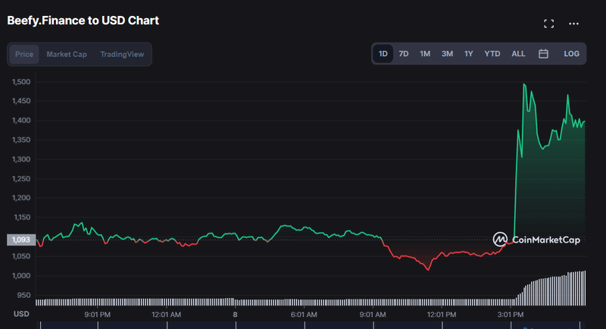
Task: Open the TradingView tab
Action: pos(122,54)
